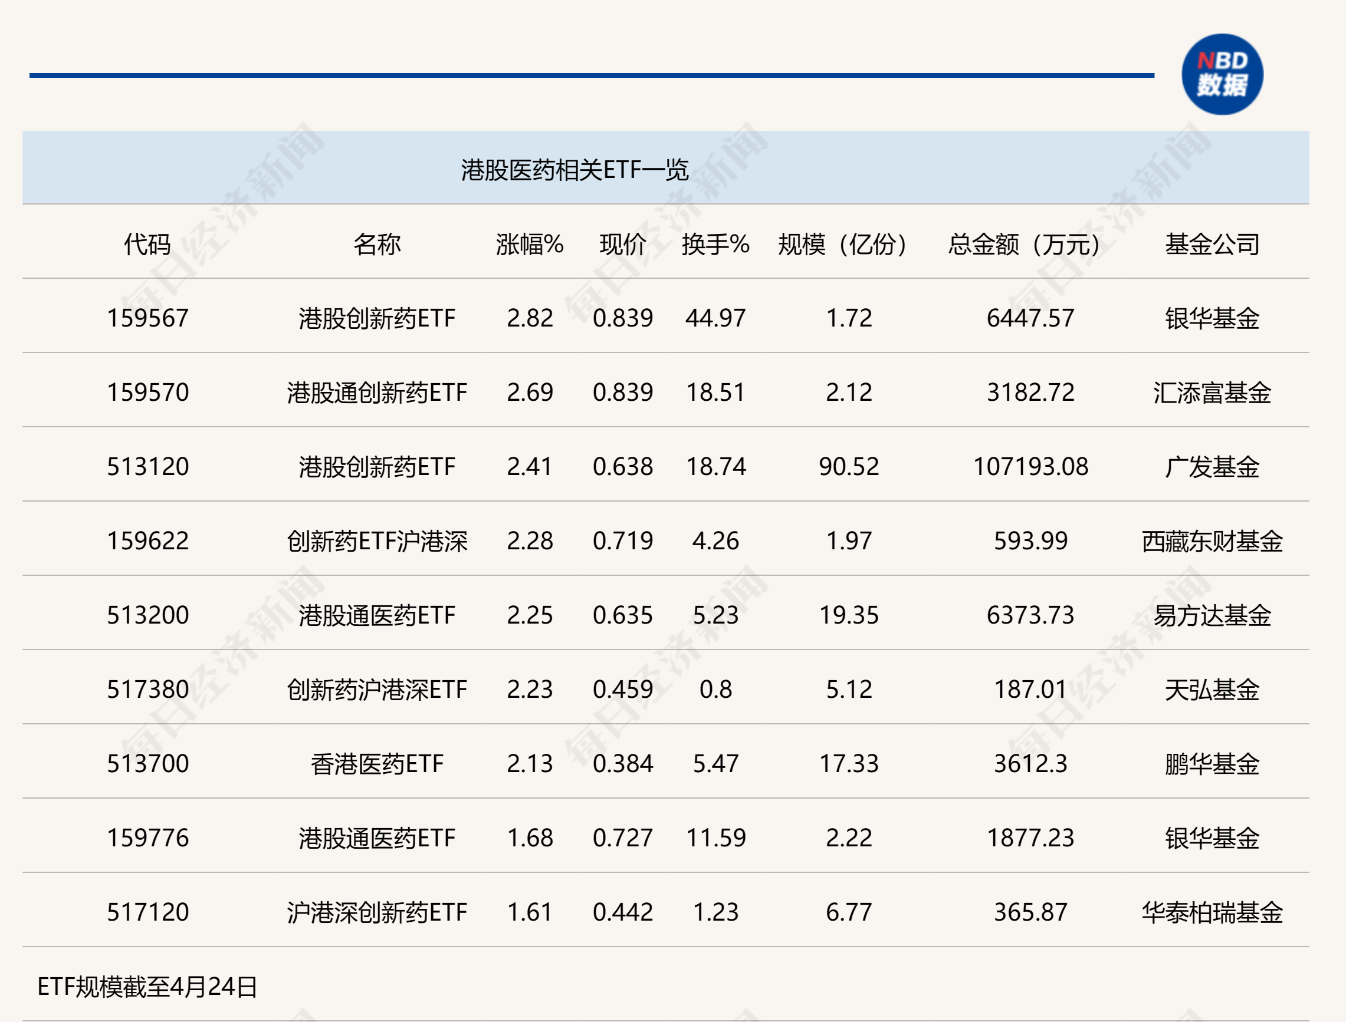Click fund company 汇添富基金
The image size is (1346, 1022).
coord(1212,393)
